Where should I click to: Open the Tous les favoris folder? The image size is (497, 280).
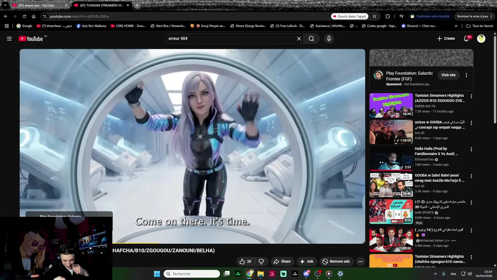pos(480,26)
